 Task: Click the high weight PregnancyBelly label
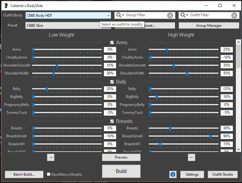(x=132, y=105)
